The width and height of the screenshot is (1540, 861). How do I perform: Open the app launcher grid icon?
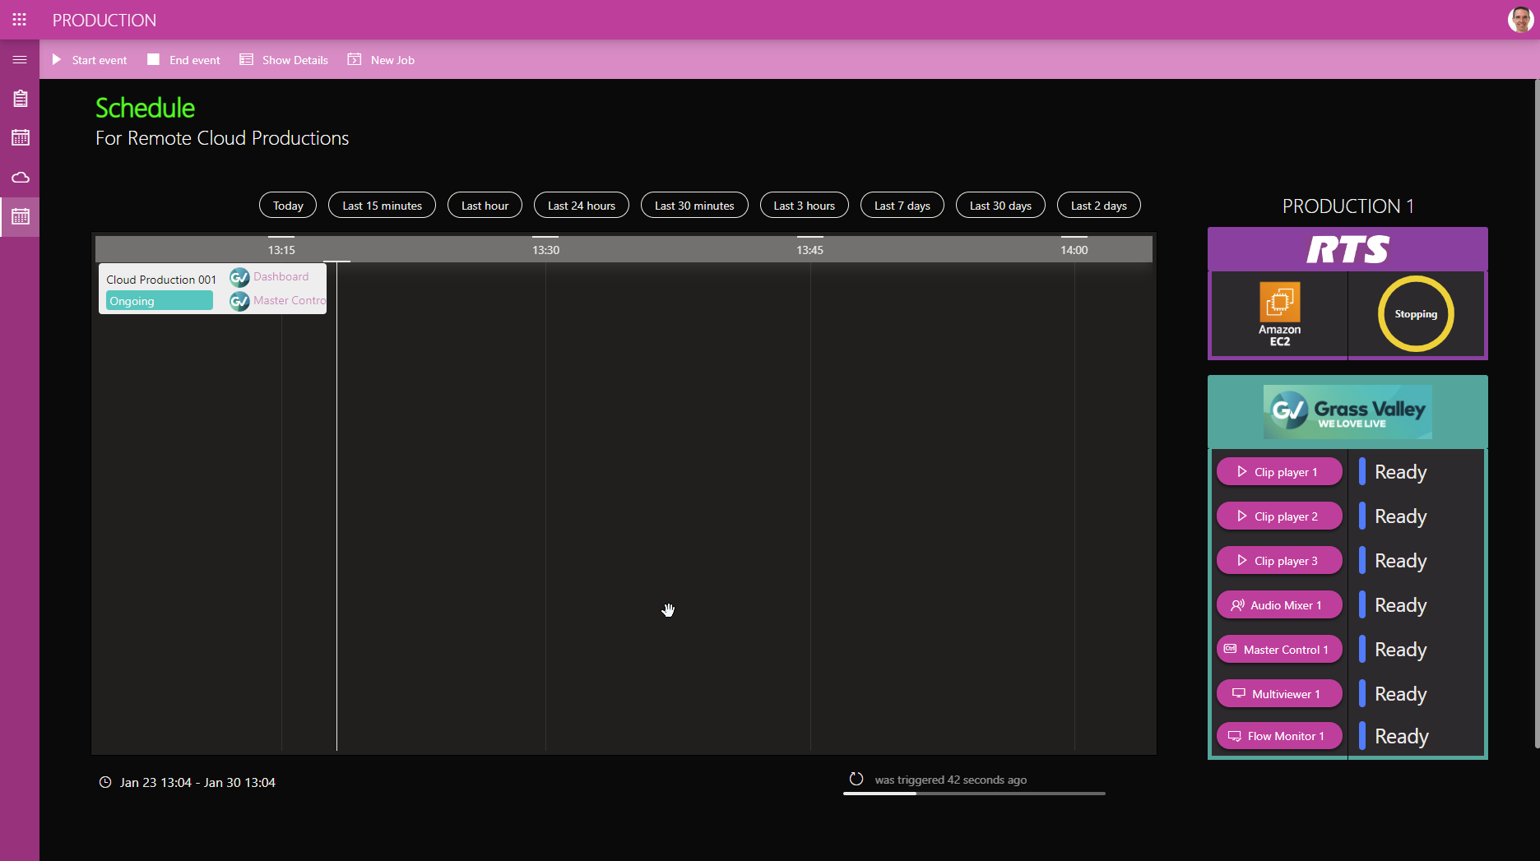coord(20,20)
